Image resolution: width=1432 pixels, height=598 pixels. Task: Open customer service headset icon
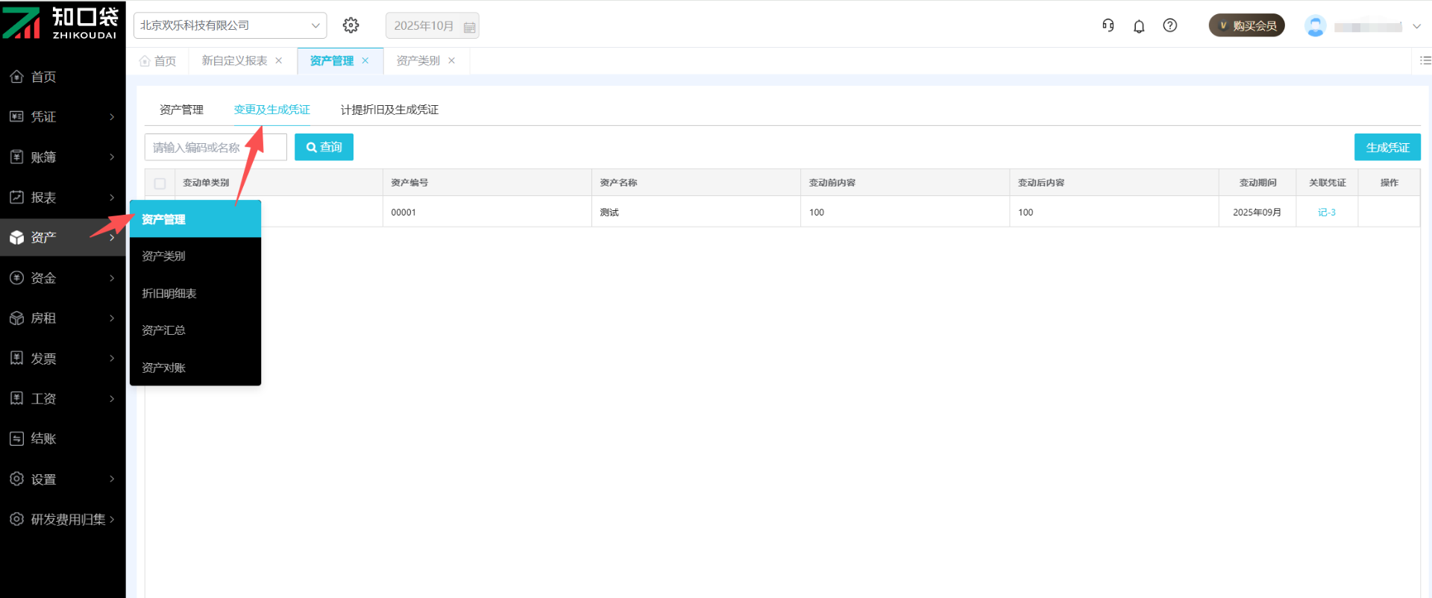tap(1108, 25)
